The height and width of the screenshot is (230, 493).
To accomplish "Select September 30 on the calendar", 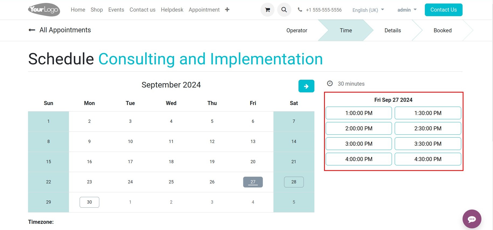I will click(x=89, y=202).
